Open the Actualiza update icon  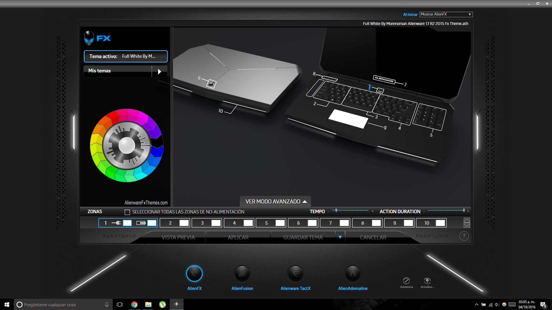click(x=427, y=281)
